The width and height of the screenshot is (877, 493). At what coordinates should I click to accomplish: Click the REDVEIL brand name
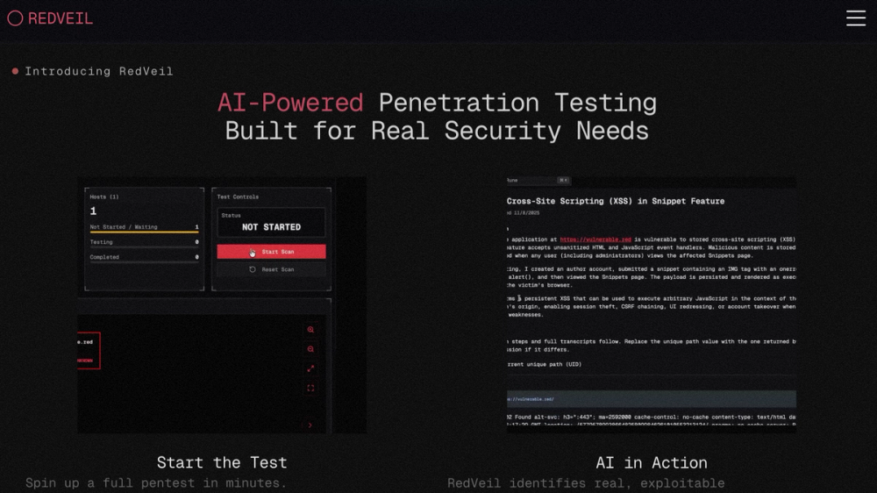click(61, 18)
